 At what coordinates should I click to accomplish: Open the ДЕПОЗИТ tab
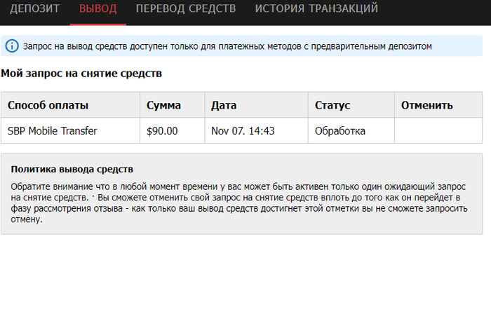35,8
